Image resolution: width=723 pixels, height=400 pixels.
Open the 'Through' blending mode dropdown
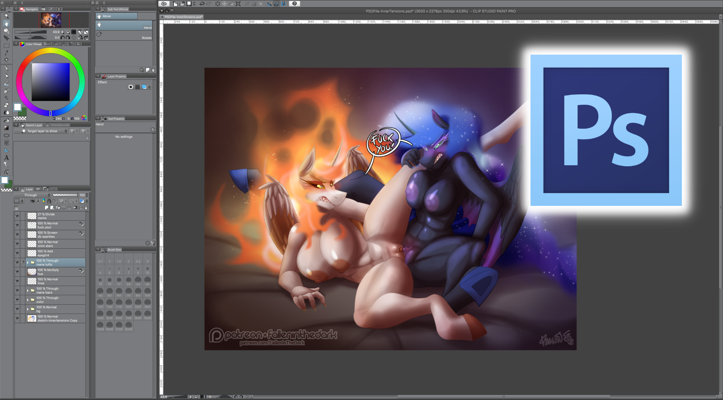[33, 195]
